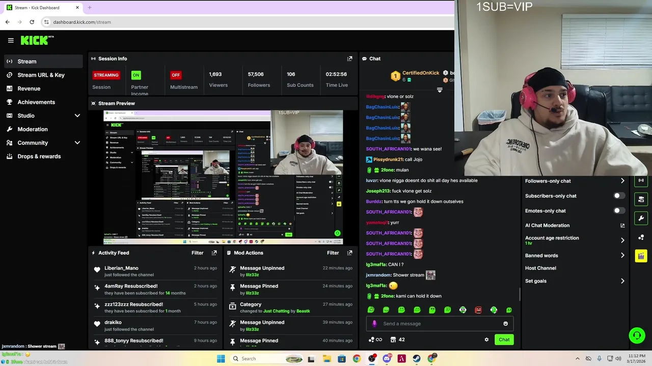Toggle Multistream OFF indicator
The width and height of the screenshot is (652, 366).
(x=176, y=75)
